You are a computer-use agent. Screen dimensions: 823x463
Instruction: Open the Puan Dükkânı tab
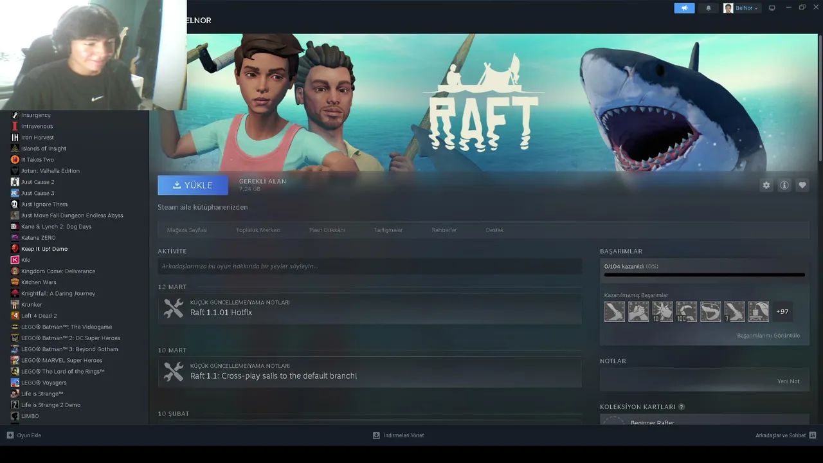[327, 230]
